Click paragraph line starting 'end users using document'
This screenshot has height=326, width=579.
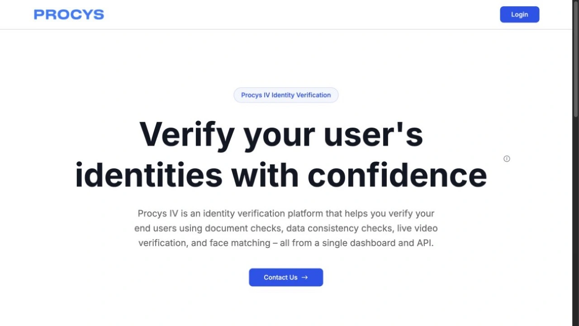point(286,228)
